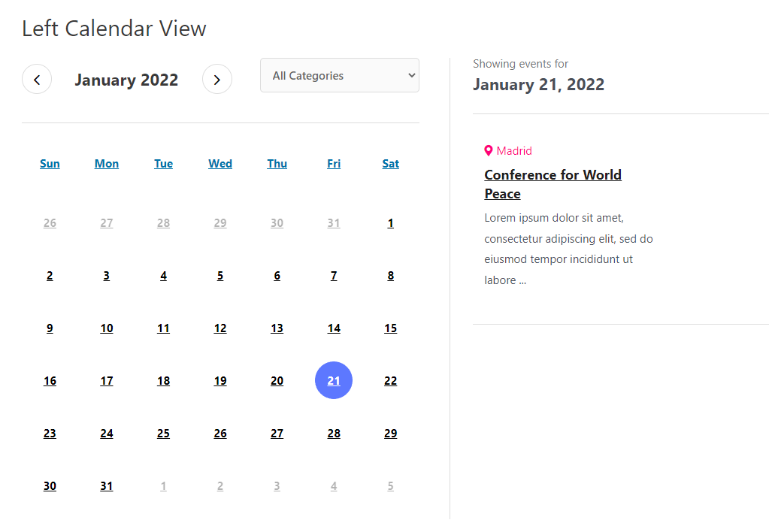This screenshot has width=769, height=526.
Task: Select the highlighted date 21
Action: click(x=334, y=380)
